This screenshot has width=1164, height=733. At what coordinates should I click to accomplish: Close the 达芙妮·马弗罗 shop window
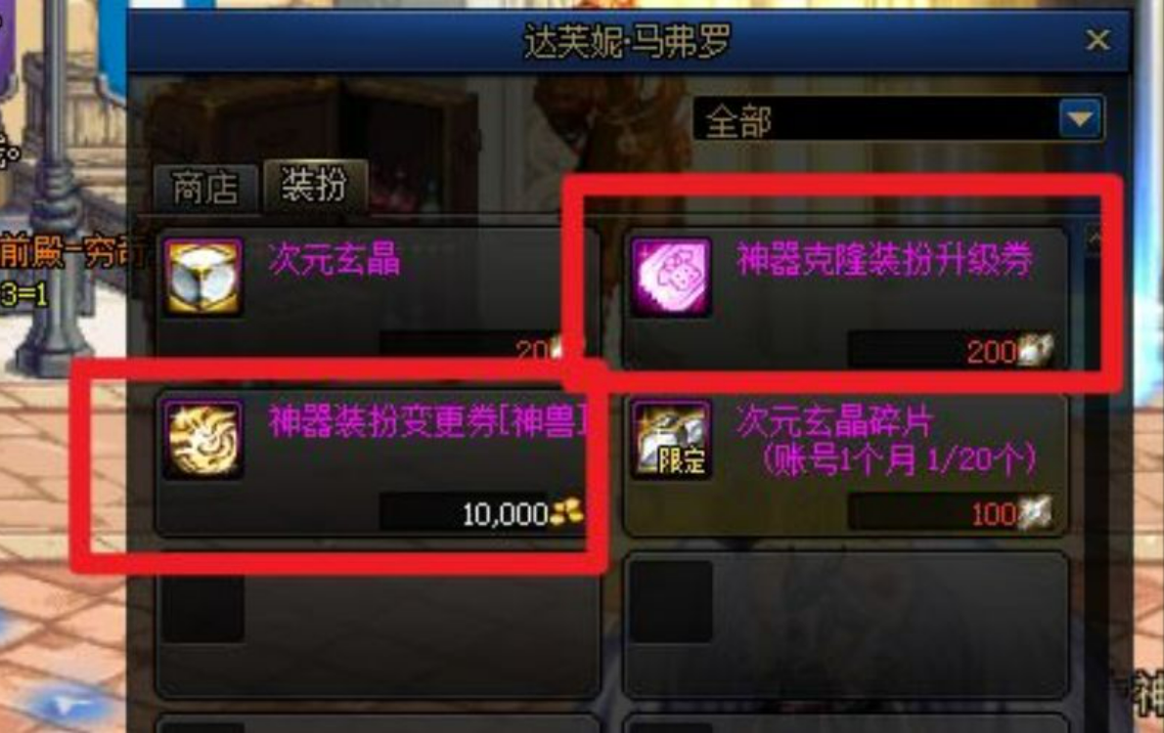(x=1097, y=39)
